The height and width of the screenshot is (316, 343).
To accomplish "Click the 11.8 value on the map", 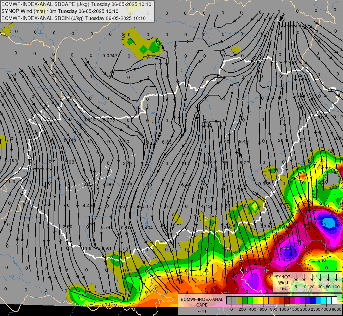I will (x=87, y=249).
